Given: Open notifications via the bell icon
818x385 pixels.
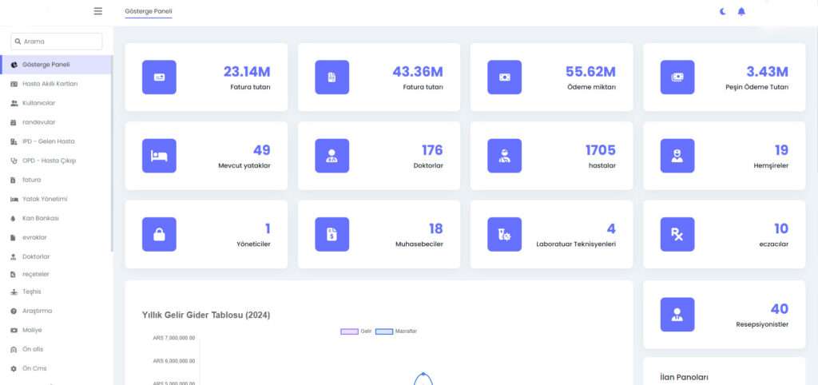Looking at the screenshot, I should [x=741, y=11].
